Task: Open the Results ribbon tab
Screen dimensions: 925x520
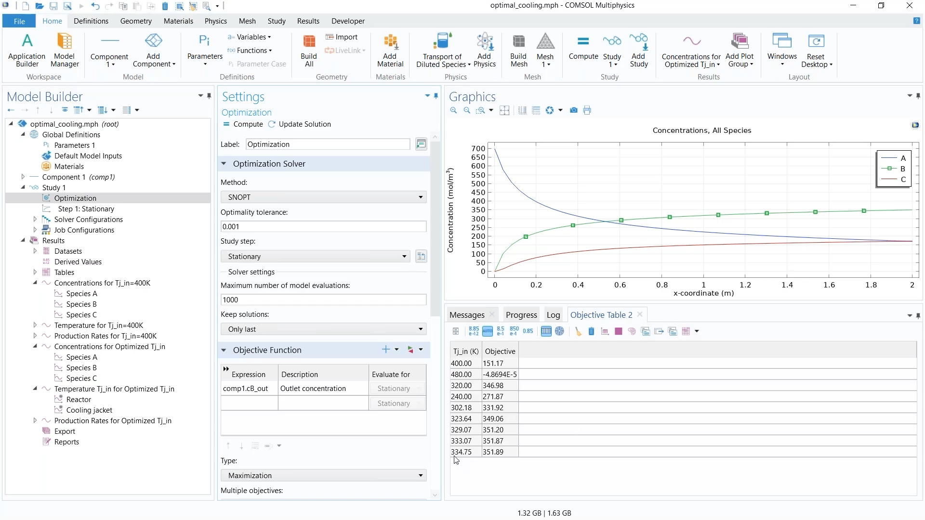Action: [308, 21]
